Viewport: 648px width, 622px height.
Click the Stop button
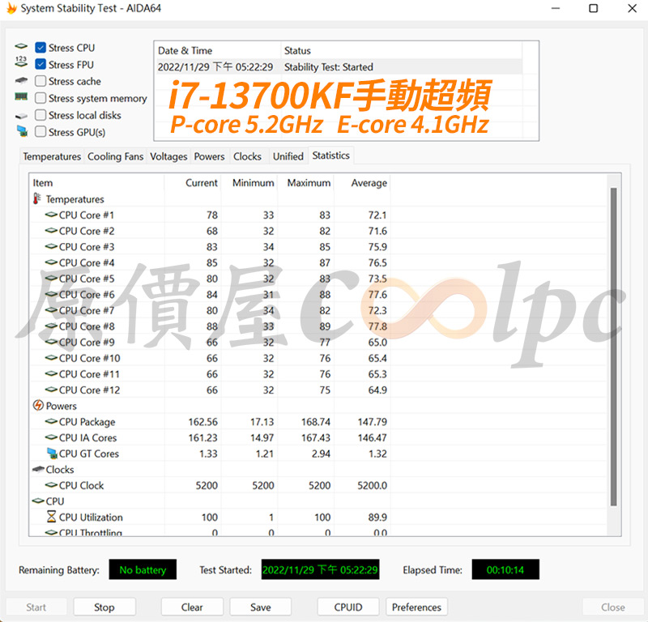(x=104, y=607)
